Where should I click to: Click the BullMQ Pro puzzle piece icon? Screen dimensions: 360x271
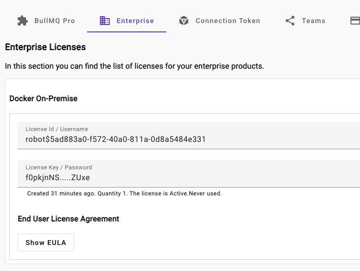pos(23,21)
